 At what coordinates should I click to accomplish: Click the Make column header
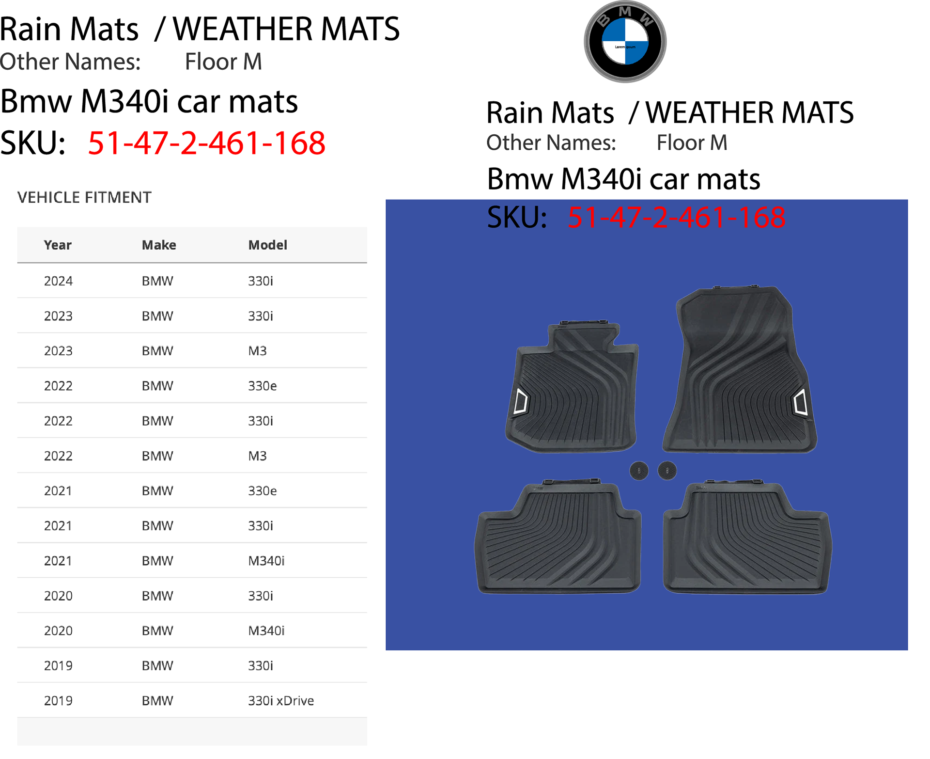click(x=159, y=245)
